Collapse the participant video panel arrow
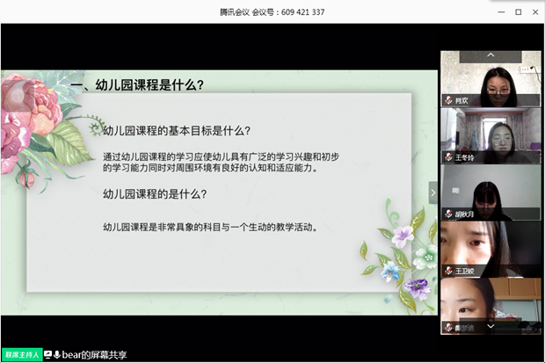Viewport: 545px width, 363px height. 432,192
